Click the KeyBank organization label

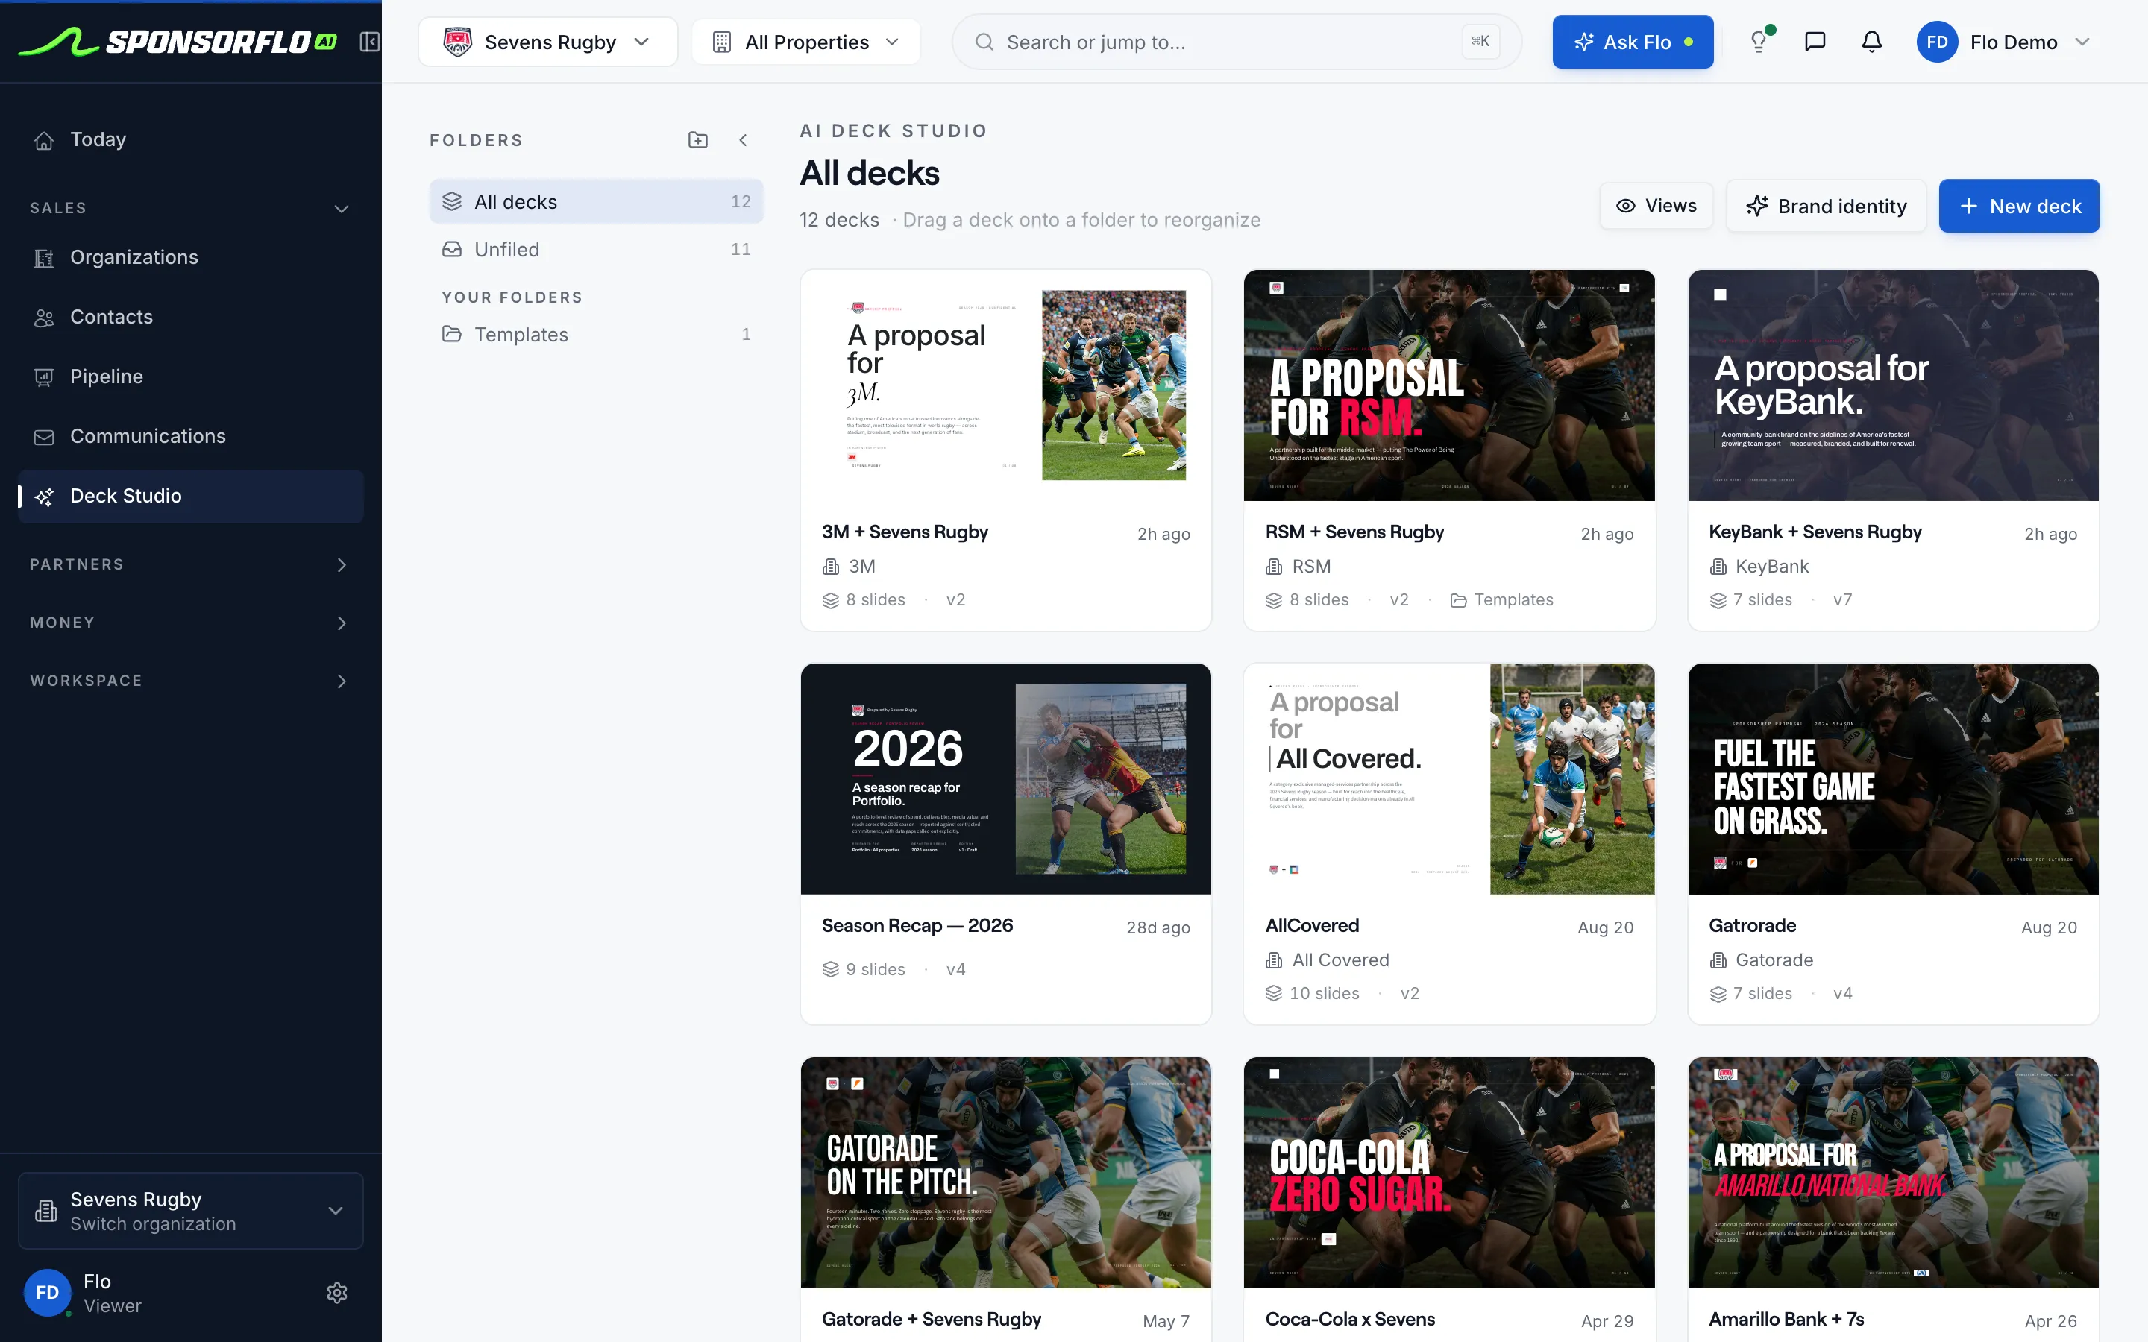click(x=1759, y=567)
